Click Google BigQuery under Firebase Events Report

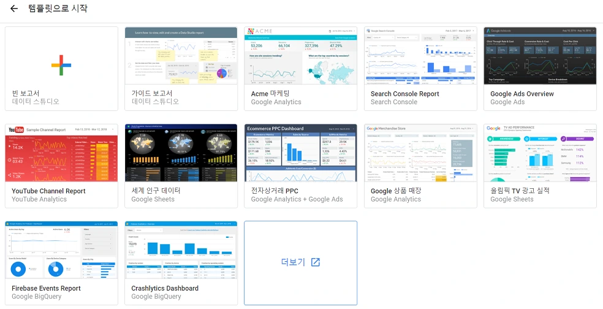pos(37,297)
